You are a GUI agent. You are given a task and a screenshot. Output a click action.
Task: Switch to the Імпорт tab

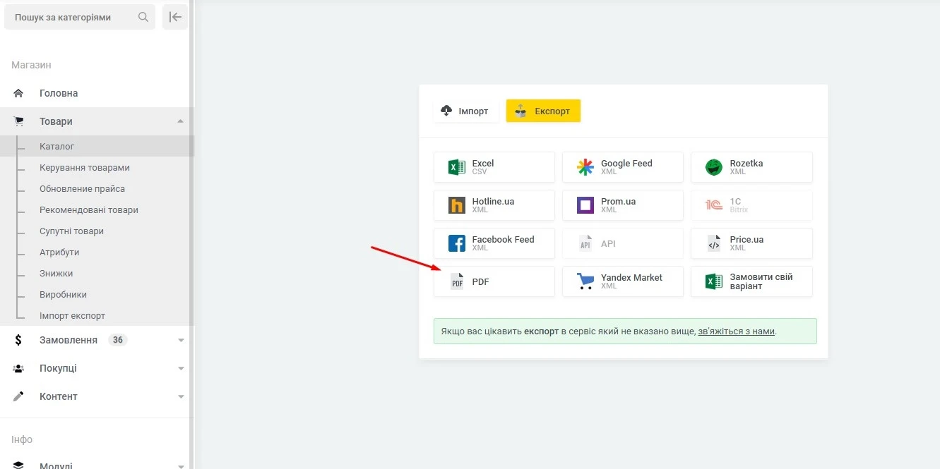tap(465, 111)
